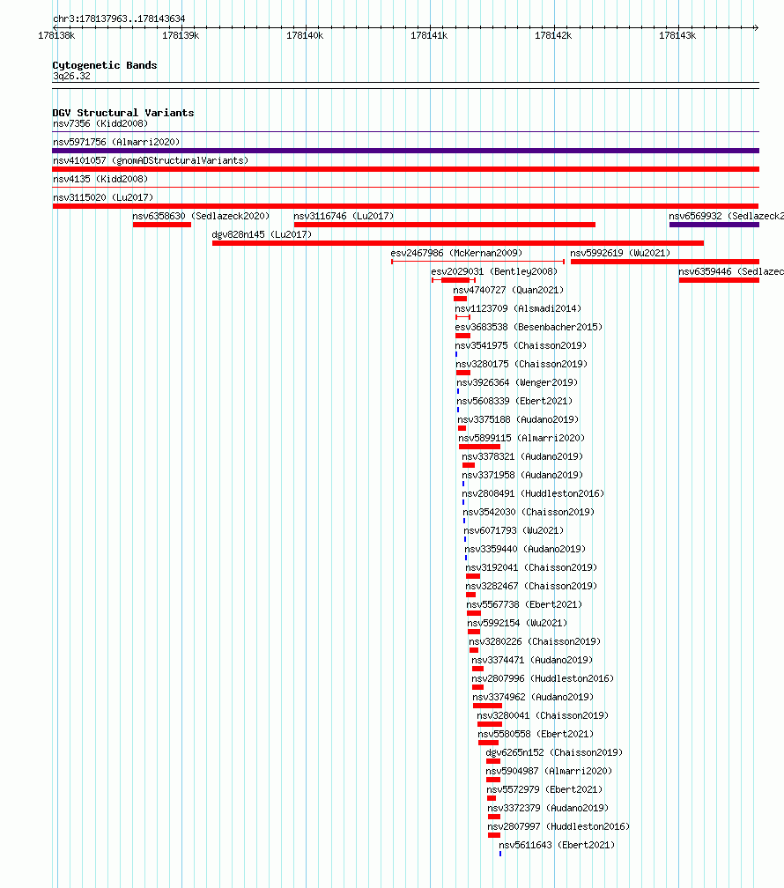Select nsv3372379 (Audano2019) label
The image size is (784, 888).
click(548, 808)
